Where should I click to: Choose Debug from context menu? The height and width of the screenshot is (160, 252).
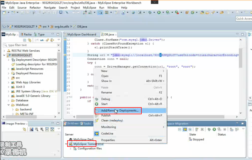point(130,99)
